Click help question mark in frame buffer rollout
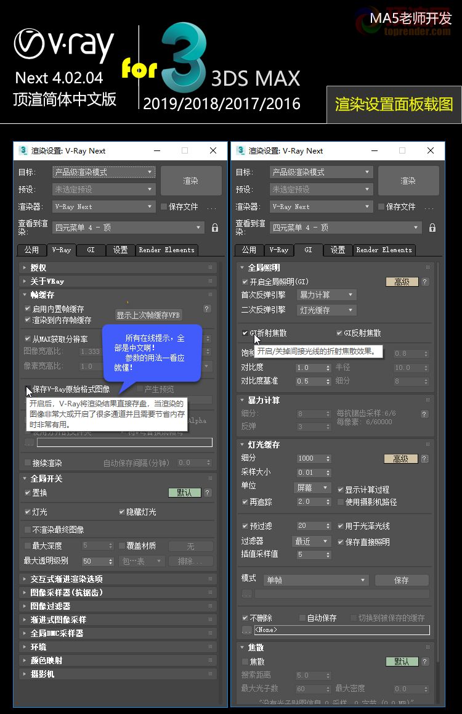 pos(207,309)
